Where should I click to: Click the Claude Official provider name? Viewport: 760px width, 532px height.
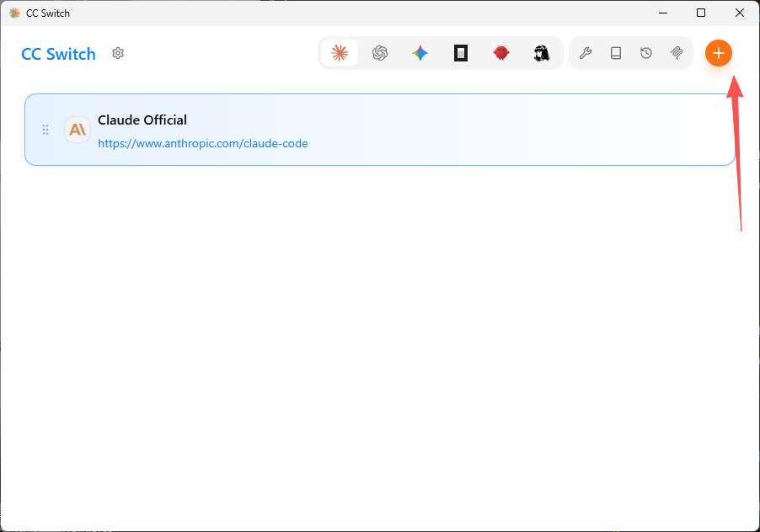142,120
